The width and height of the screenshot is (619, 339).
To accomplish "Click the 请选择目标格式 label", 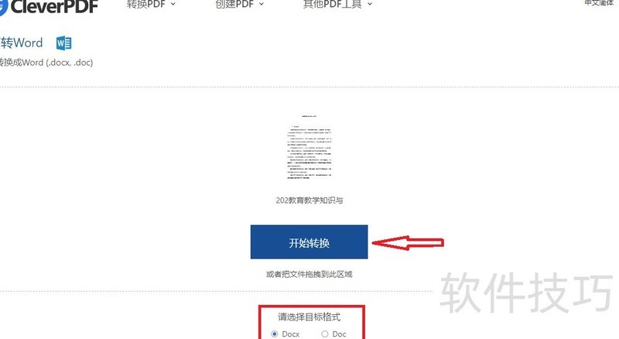I will (x=309, y=317).
